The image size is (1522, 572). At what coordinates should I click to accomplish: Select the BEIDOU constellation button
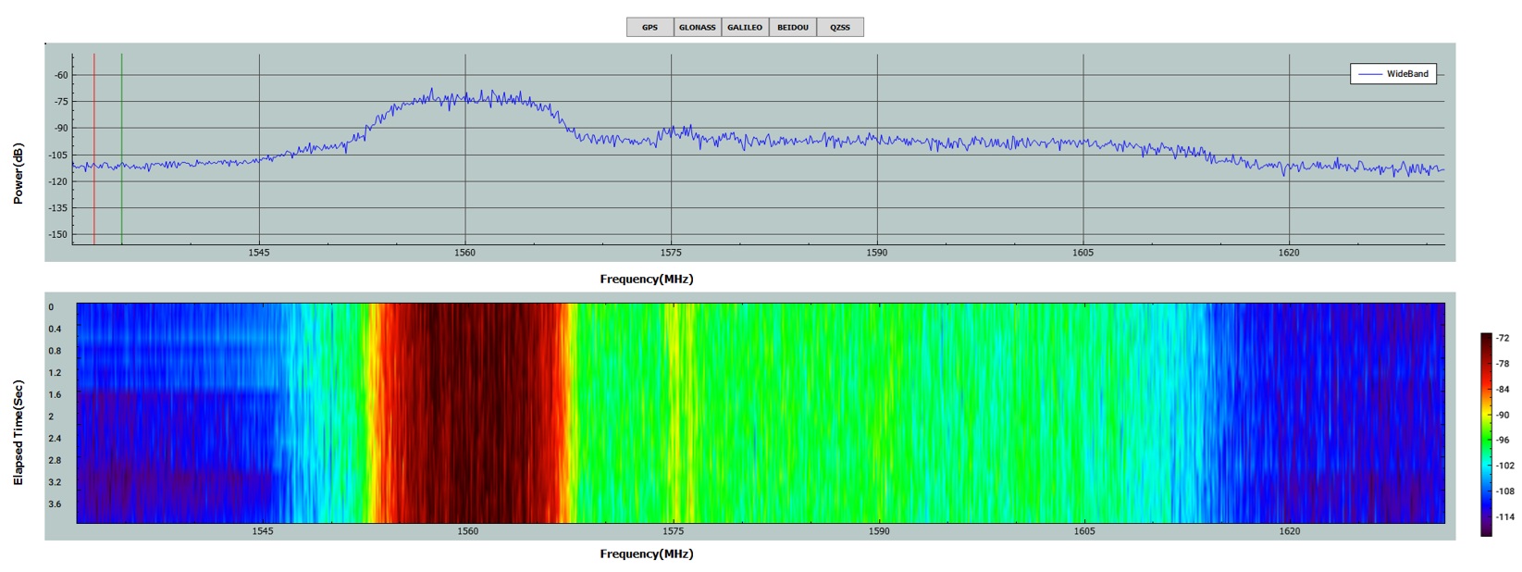[793, 28]
